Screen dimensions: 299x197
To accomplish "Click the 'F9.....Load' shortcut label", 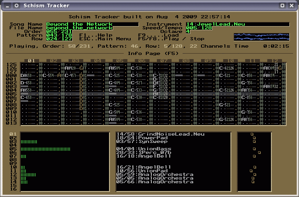I will tap(158, 35).
